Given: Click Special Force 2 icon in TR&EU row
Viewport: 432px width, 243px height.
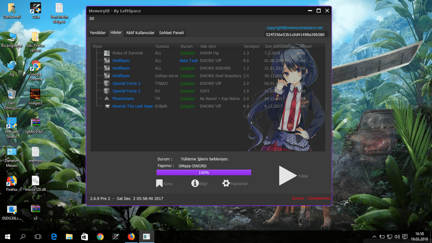Looking at the screenshot, I should [107, 84].
